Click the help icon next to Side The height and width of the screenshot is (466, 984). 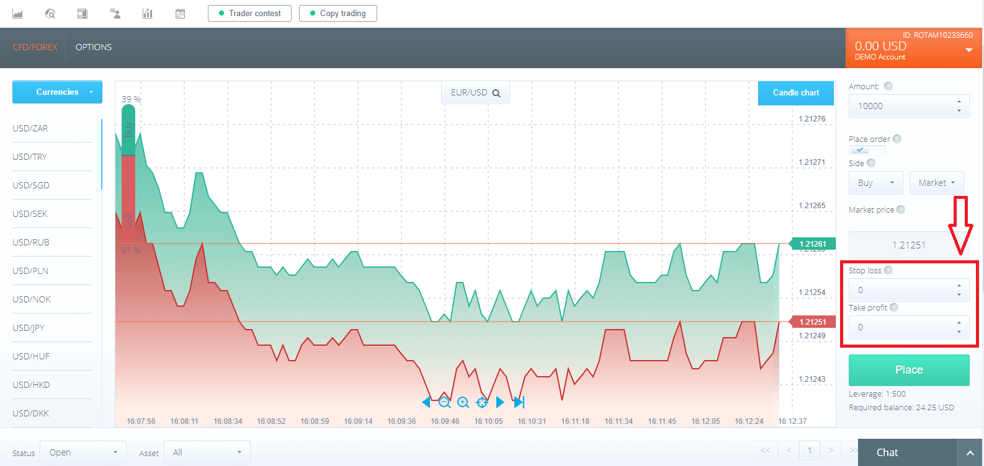871,163
